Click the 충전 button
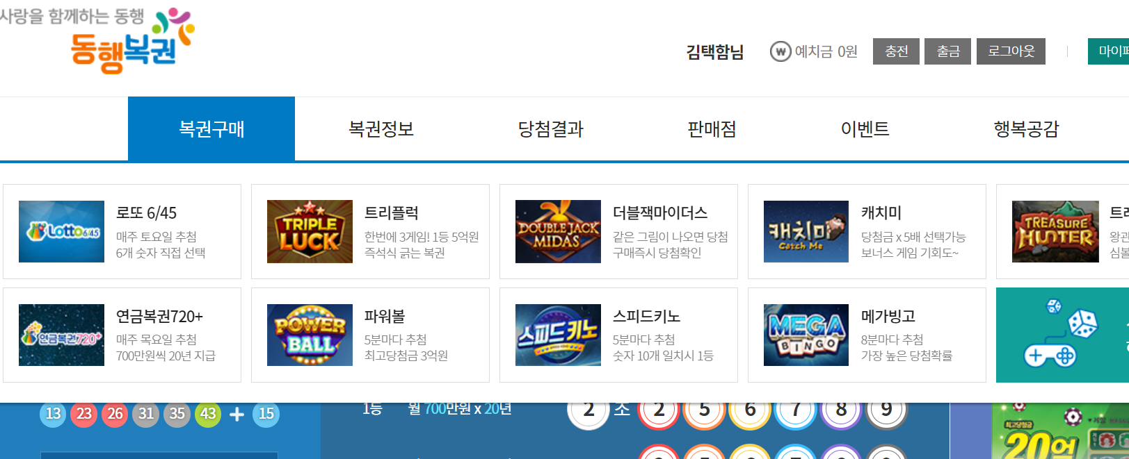The width and height of the screenshot is (1129, 459). pos(896,51)
